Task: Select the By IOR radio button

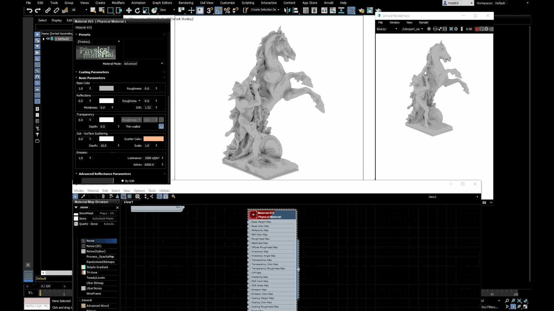Action: coord(123,181)
